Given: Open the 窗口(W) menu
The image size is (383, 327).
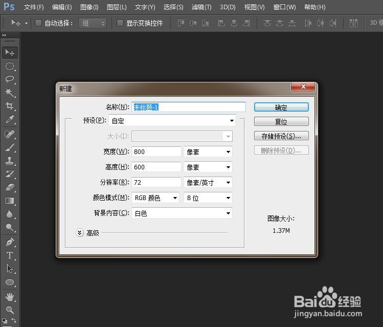Looking at the screenshot, I should click(x=284, y=7).
